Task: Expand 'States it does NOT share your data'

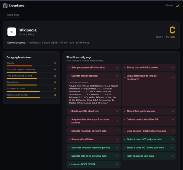Action: [x=149, y=147]
